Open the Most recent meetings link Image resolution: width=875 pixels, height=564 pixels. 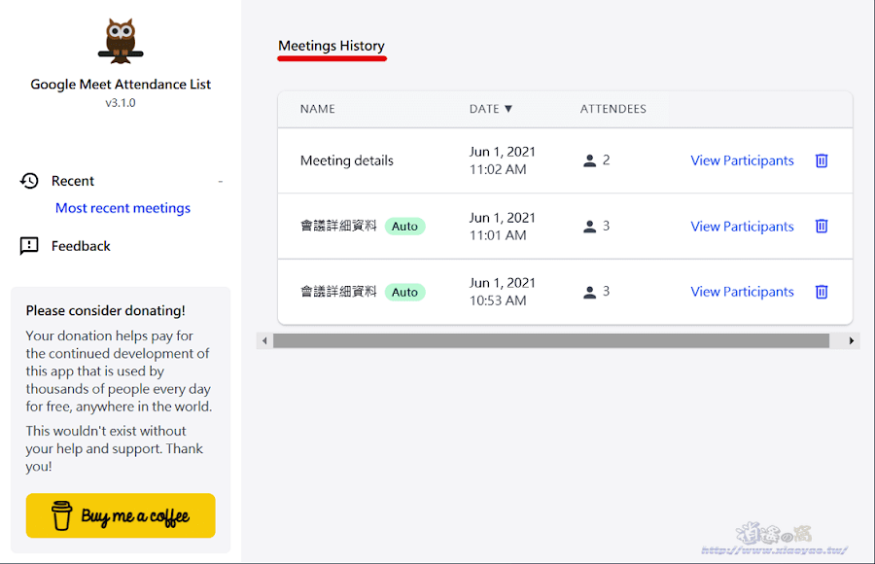[122, 207]
